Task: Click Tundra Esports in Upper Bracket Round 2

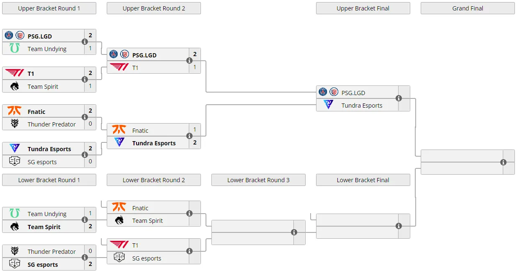Action: 154,143
